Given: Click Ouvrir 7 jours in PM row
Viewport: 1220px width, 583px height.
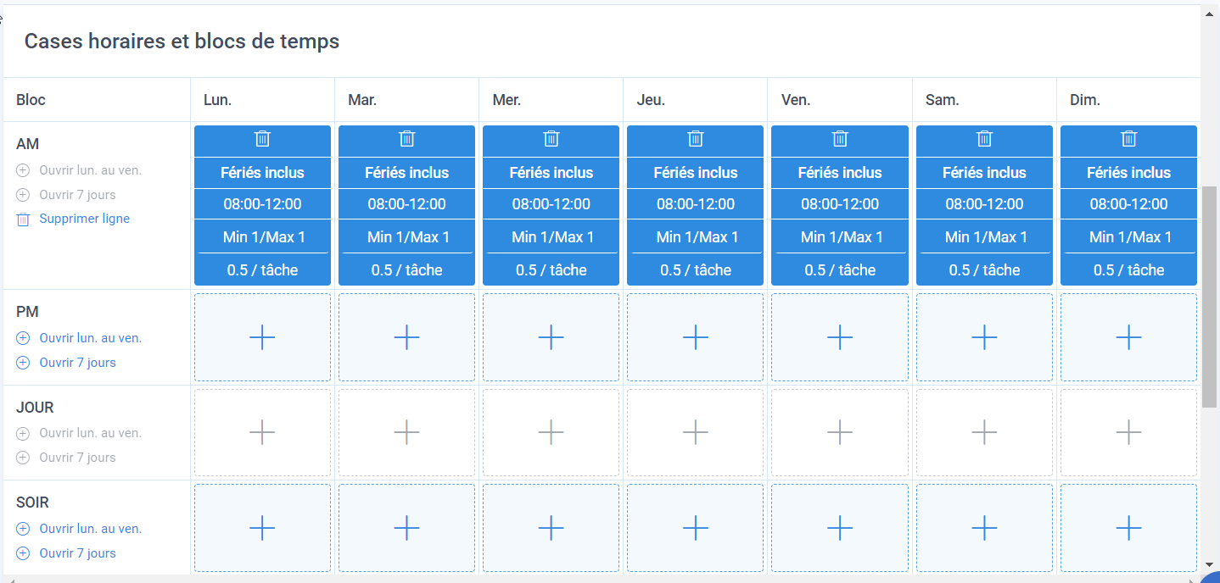Looking at the screenshot, I should coord(66,363).
